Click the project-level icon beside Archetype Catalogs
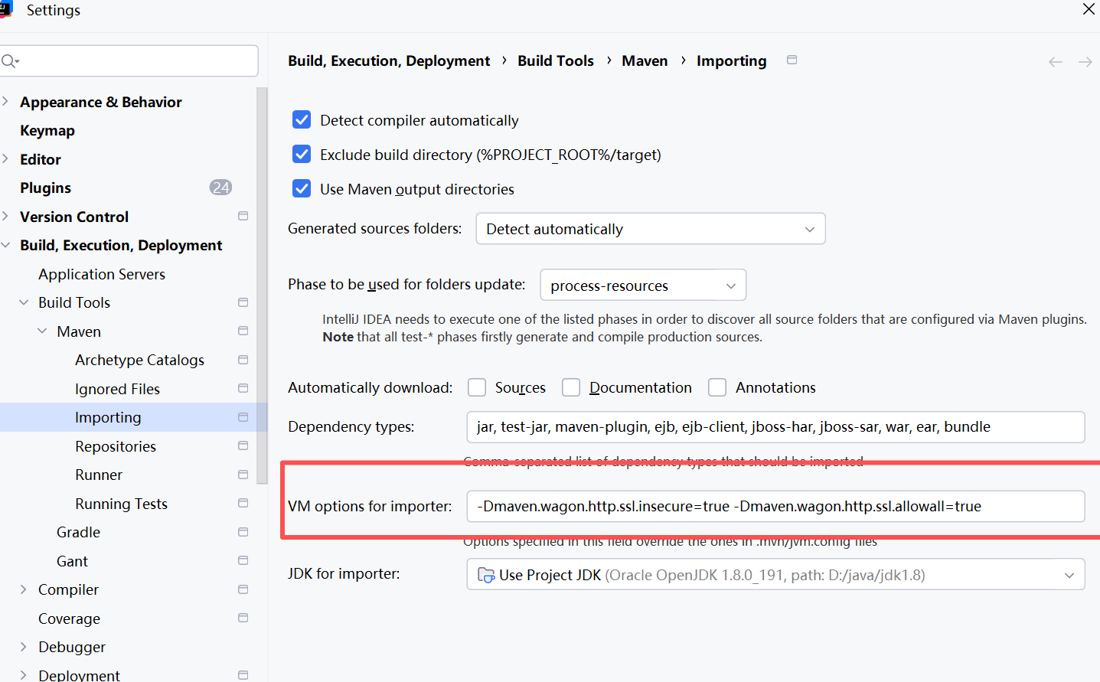 coord(243,360)
